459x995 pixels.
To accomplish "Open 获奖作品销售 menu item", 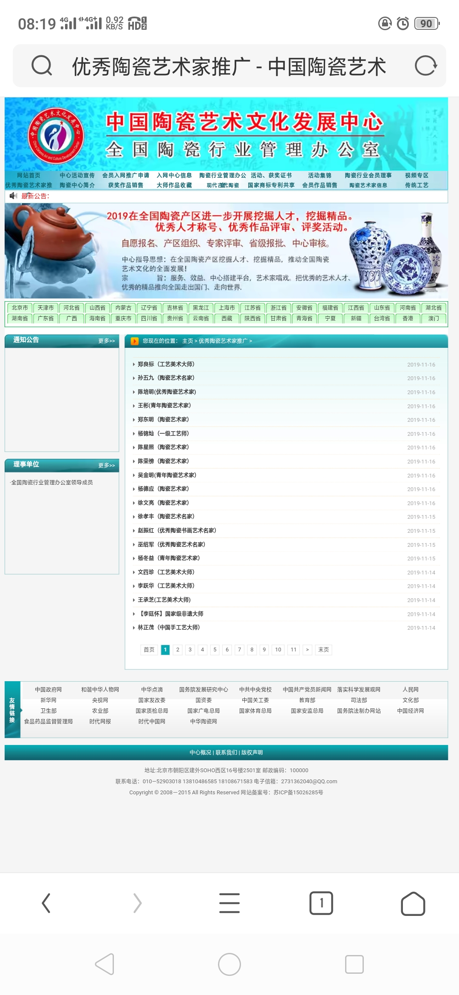I will click(126, 185).
